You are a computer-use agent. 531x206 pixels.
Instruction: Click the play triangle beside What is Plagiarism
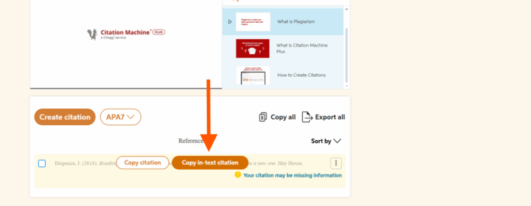pyautogui.click(x=230, y=22)
